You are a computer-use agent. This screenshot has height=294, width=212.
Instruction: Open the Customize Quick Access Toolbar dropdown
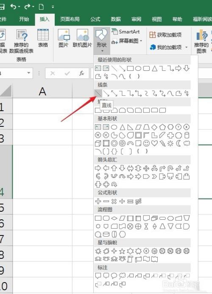(x=53, y=7)
